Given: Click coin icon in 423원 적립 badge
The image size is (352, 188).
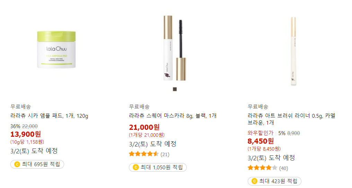Looking at the screenshot, I should 254,181.
